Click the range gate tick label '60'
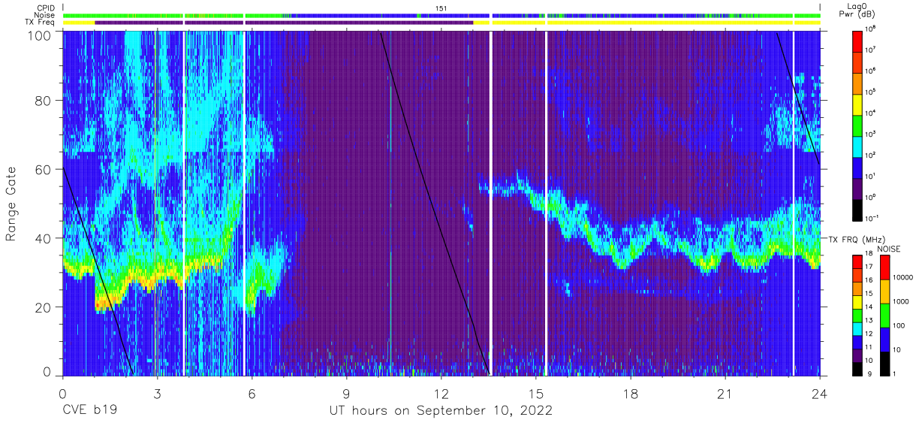922x426 pixels. (44, 169)
